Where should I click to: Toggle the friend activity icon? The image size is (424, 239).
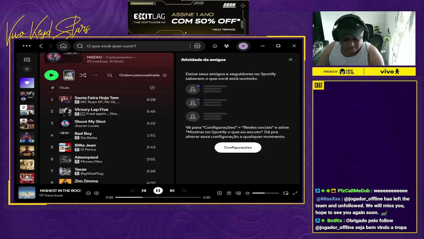tap(227, 46)
